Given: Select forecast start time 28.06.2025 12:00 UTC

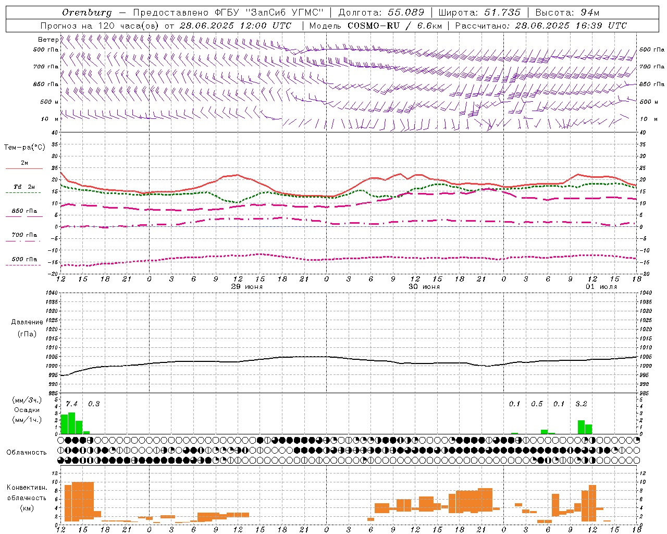Looking at the screenshot, I should 235,26.
